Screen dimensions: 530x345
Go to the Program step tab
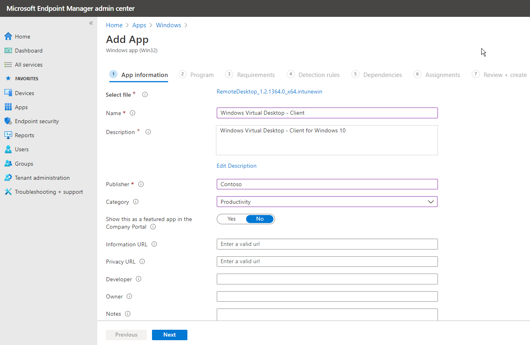pos(196,75)
